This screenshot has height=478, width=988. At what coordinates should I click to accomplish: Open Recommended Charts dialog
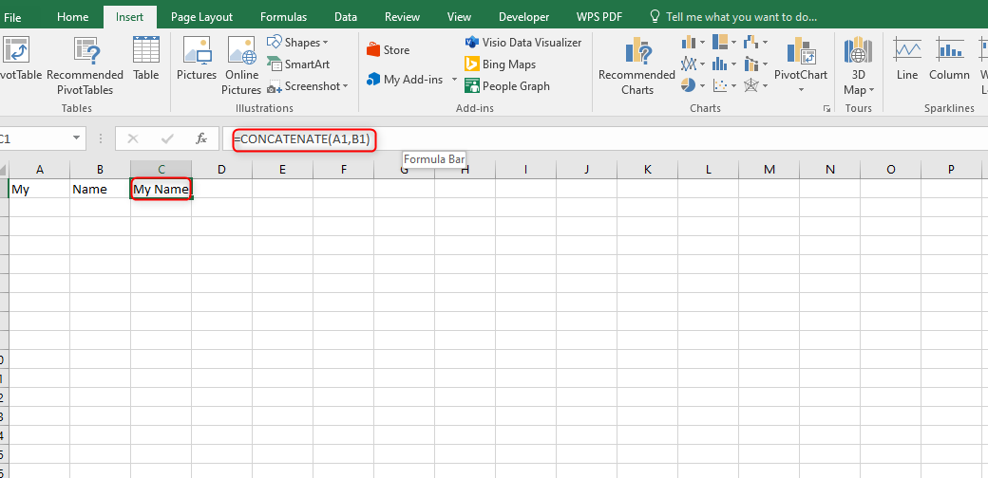click(636, 66)
